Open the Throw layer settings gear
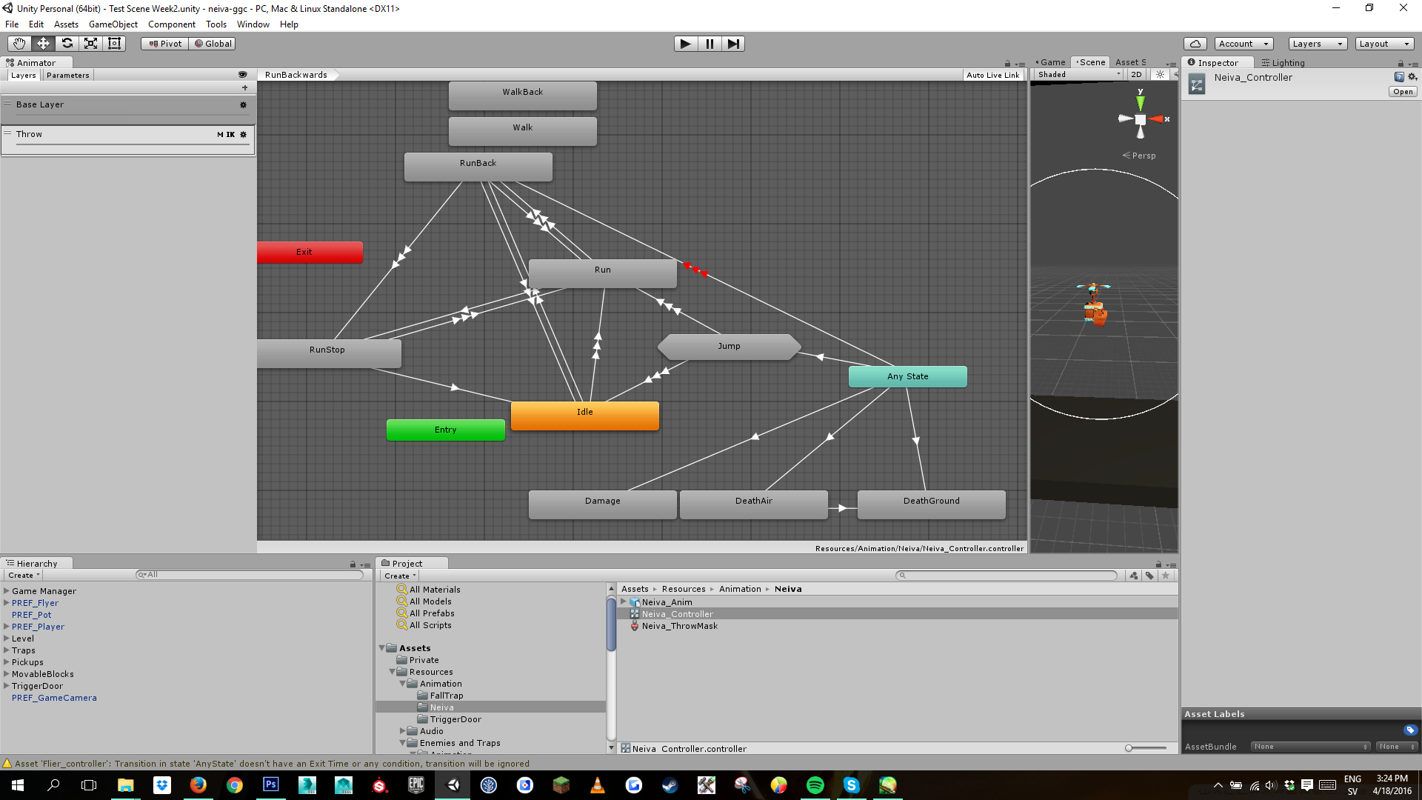 click(x=243, y=134)
